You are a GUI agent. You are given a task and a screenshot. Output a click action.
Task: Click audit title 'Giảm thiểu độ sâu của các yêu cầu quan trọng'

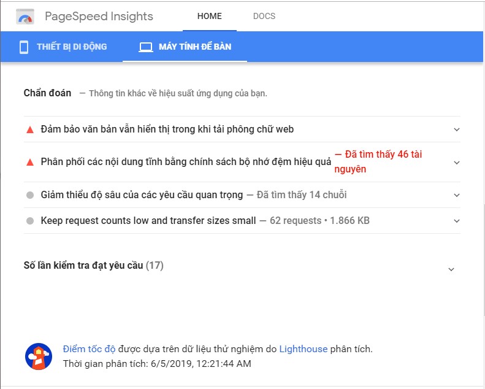tap(142, 194)
